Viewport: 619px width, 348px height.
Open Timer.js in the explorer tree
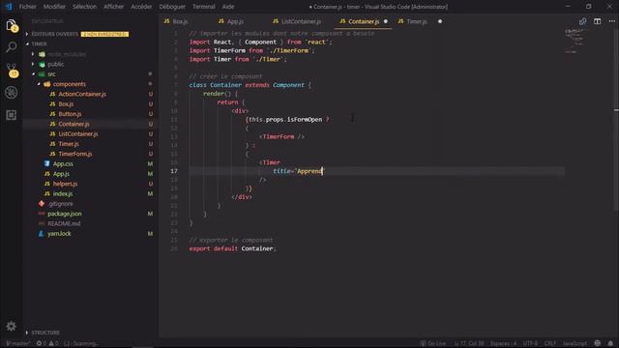(x=69, y=144)
